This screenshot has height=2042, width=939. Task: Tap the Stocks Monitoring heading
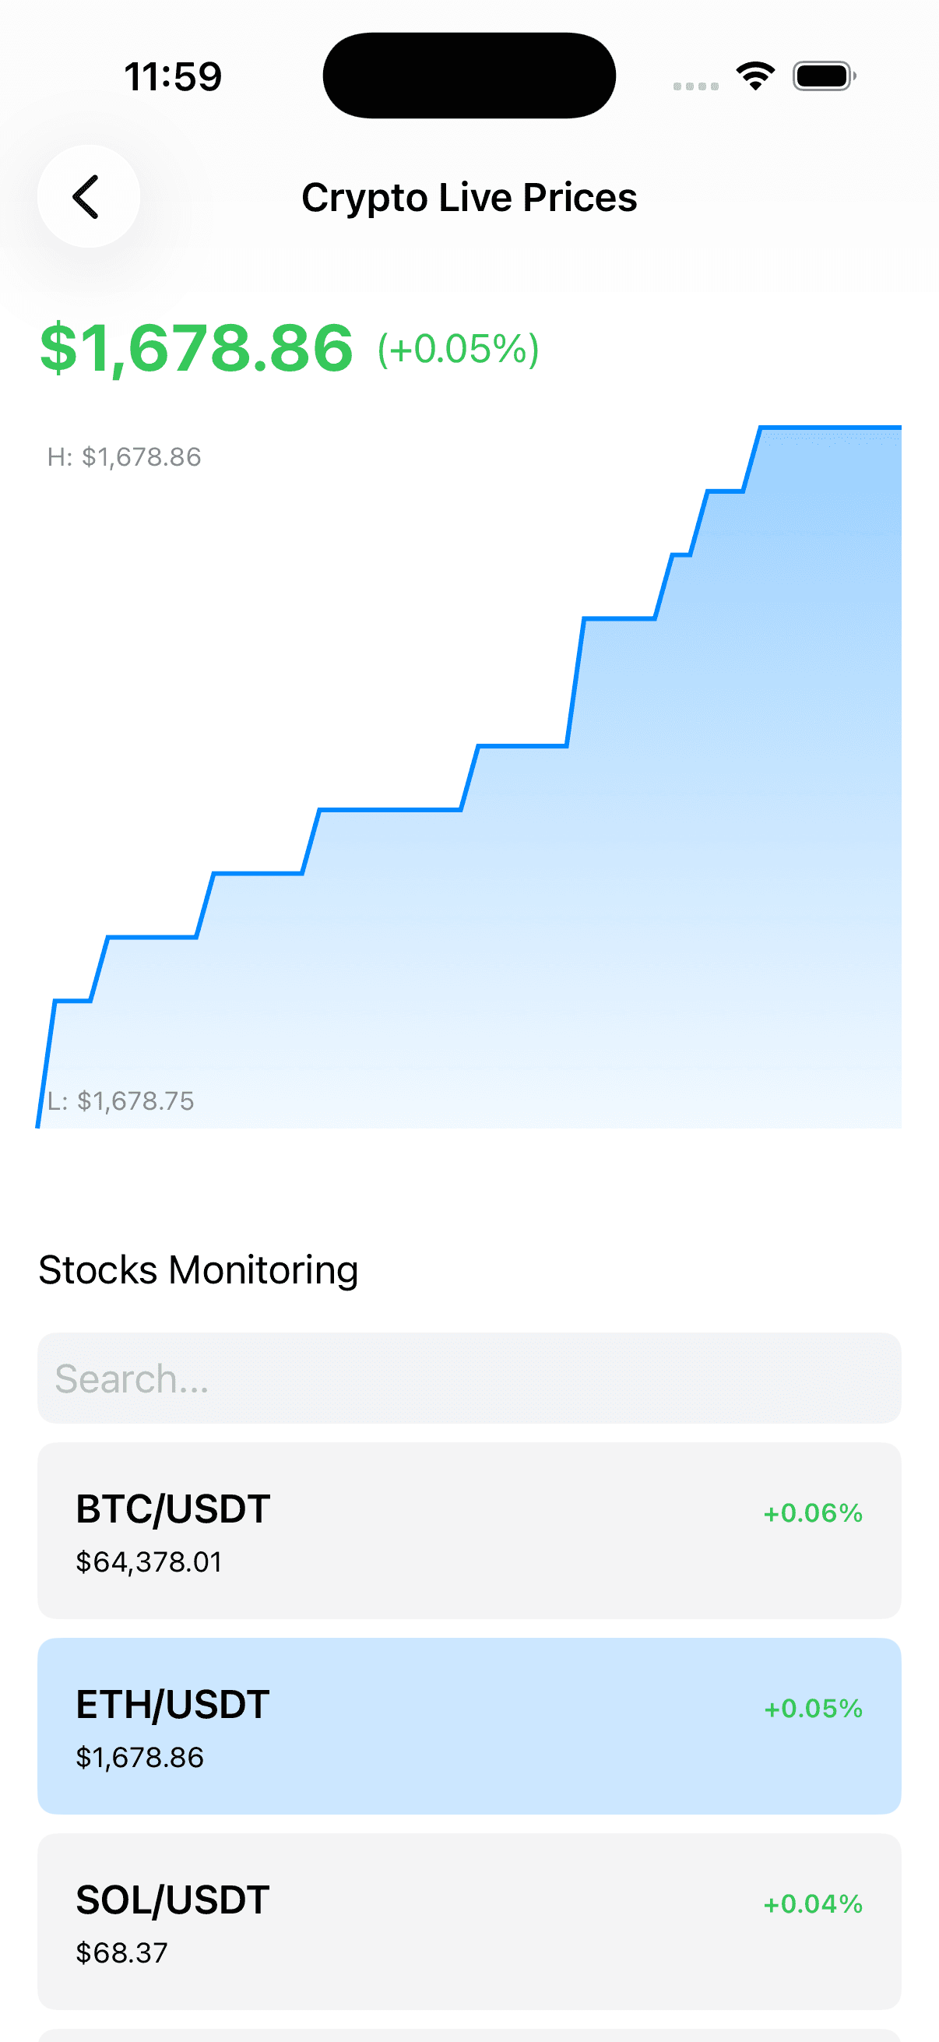(198, 1270)
